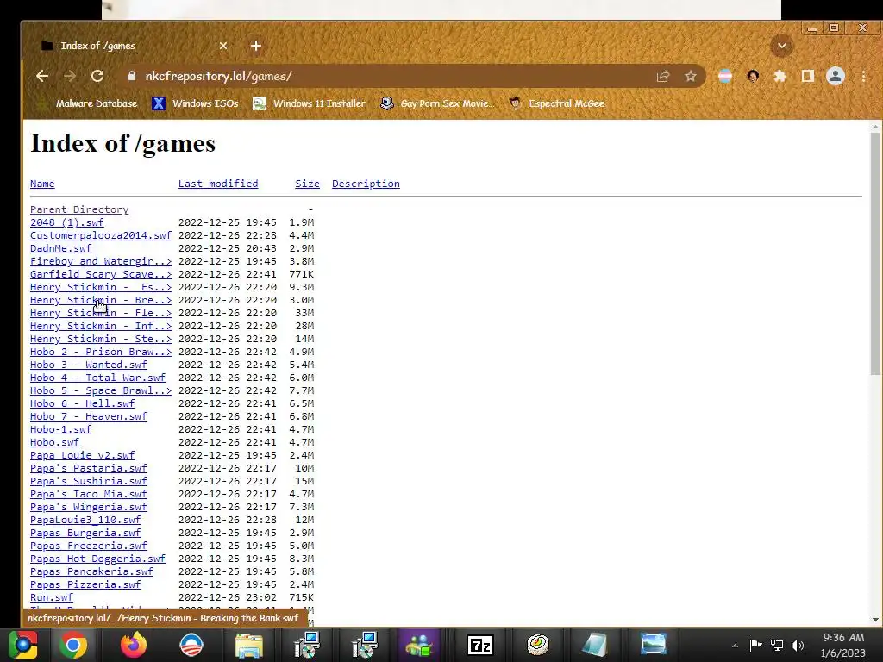Toggle the browser side panel

(x=807, y=76)
